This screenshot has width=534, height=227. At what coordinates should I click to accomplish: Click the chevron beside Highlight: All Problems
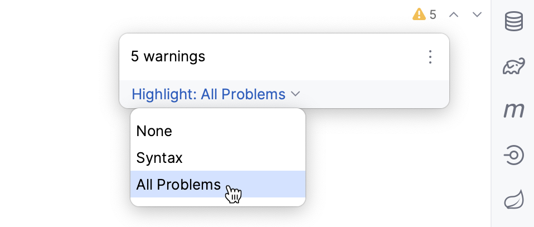coord(296,94)
